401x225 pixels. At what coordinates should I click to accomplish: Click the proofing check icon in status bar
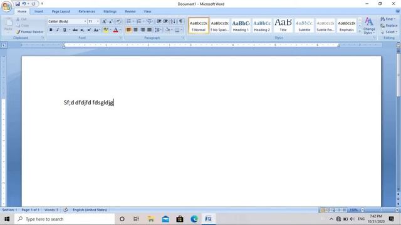click(x=65, y=210)
